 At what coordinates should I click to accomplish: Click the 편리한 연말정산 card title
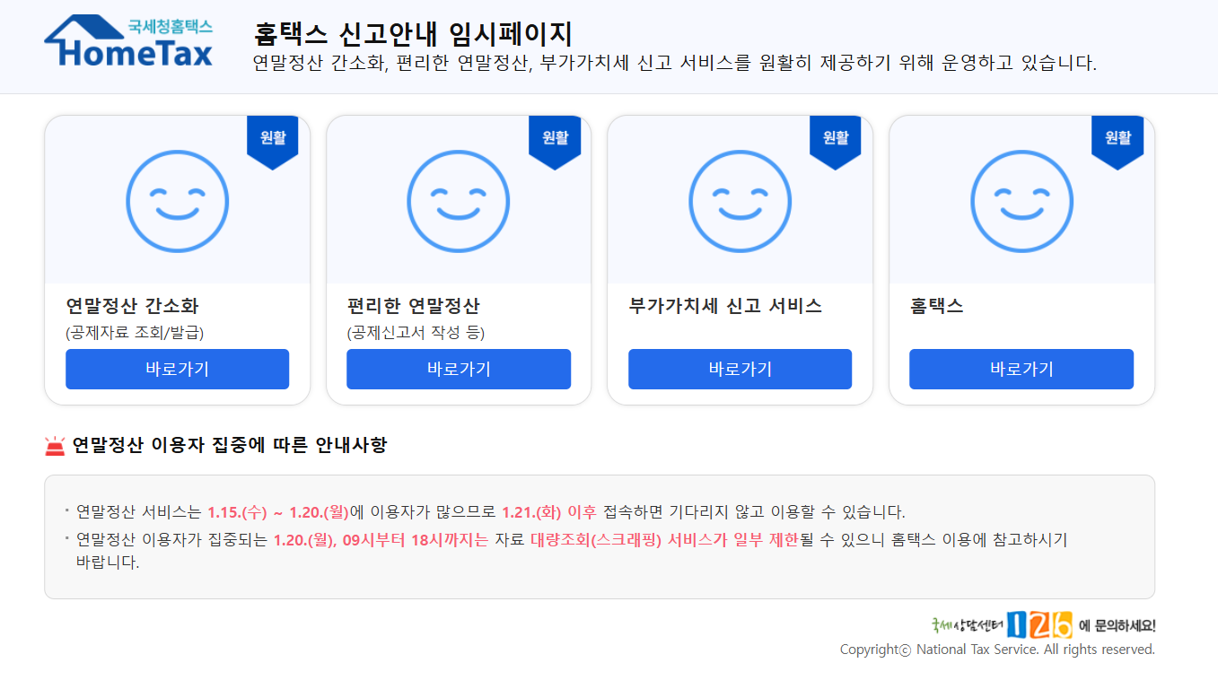point(413,306)
